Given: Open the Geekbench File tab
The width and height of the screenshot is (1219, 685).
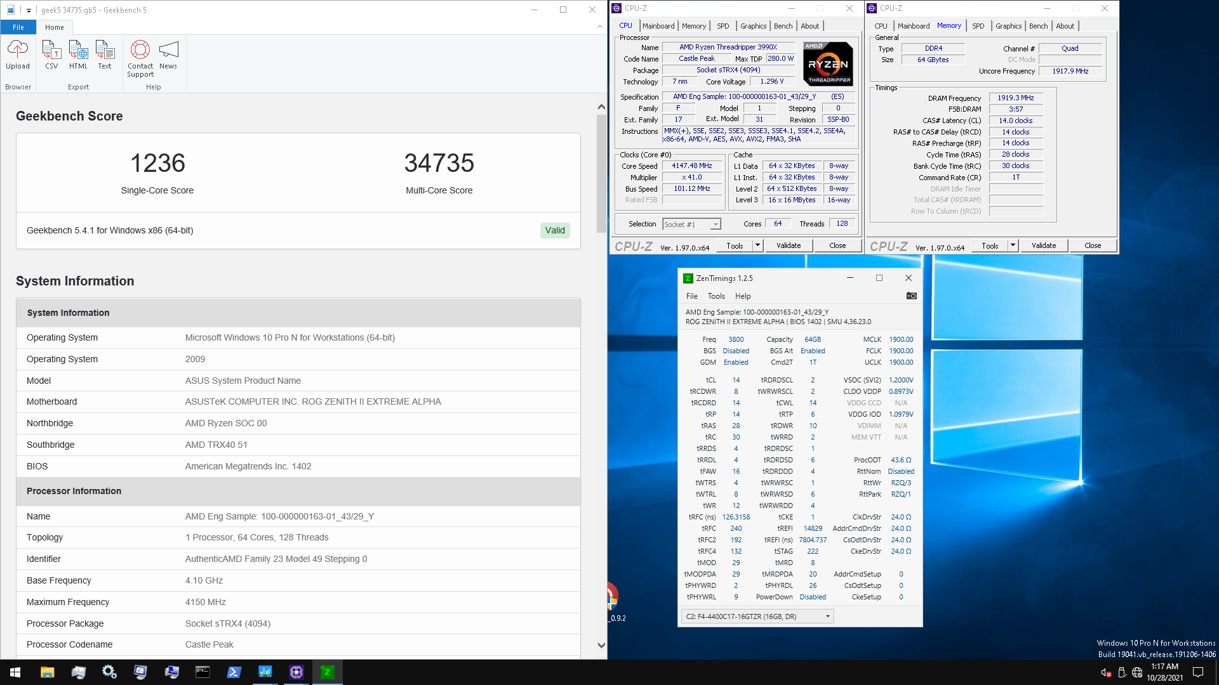Looking at the screenshot, I should pos(18,27).
